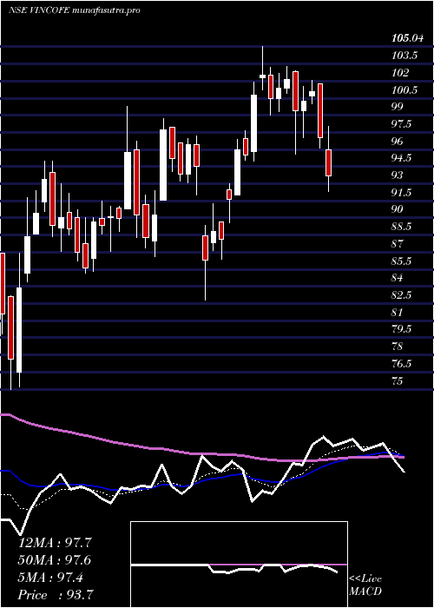This screenshot has height=608, width=434.
Task: Click the 91.5 price axis label
Action: (x=402, y=193)
